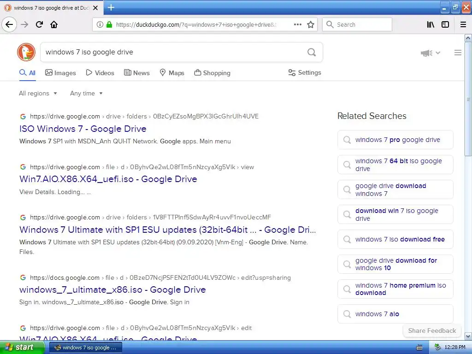Viewport: 472px width, 354px height.
Task: Click 'View Details. Loading...' snippet text
Action: click(55, 192)
